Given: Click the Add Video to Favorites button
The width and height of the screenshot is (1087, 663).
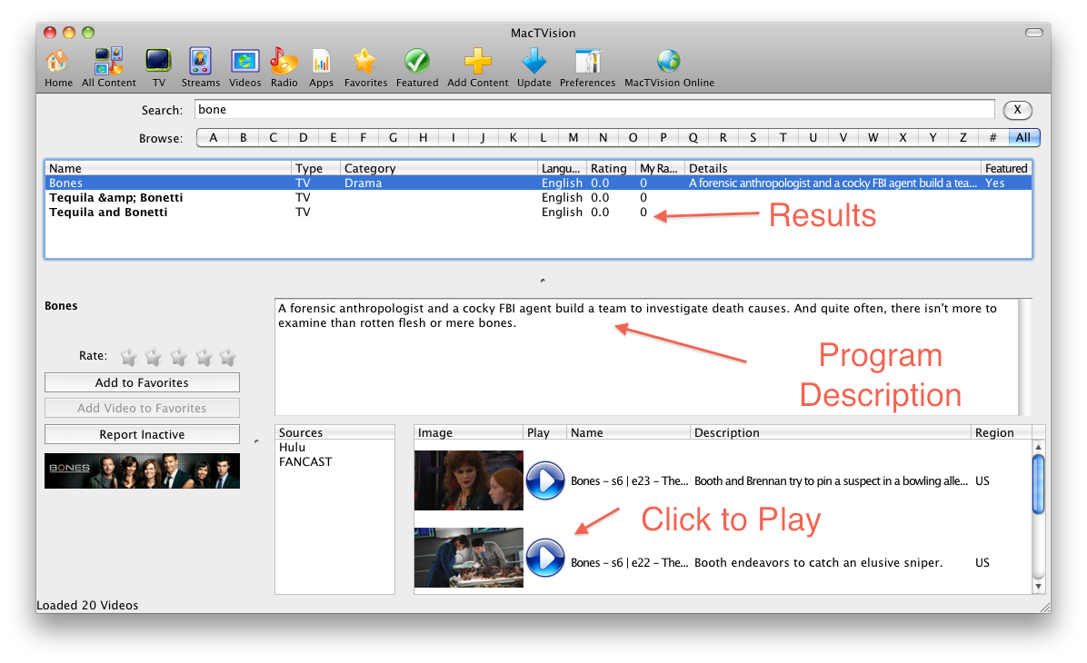Looking at the screenshot, I should coord(142,408).
